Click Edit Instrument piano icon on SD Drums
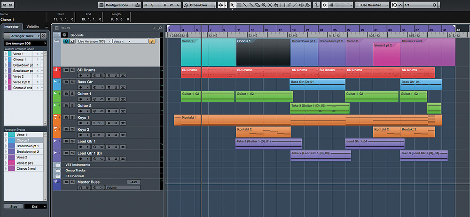 tap(102, 75)
